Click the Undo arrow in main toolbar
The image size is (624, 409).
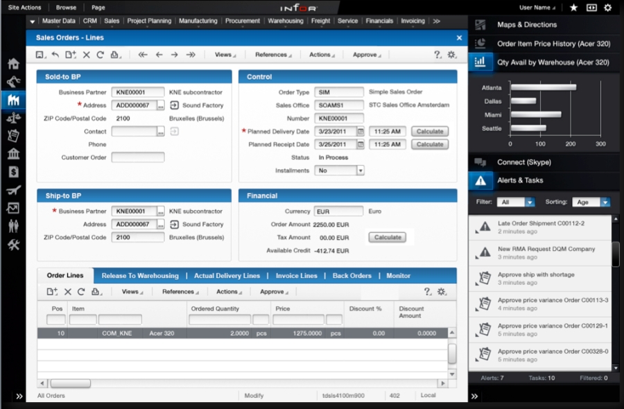55,55
